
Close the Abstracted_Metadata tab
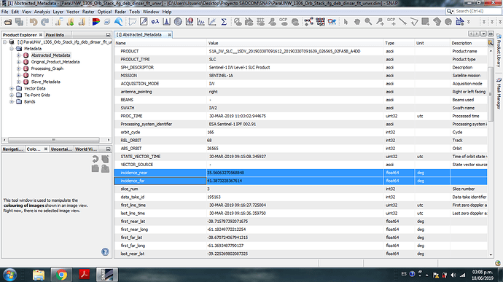(x=169, y=35)
